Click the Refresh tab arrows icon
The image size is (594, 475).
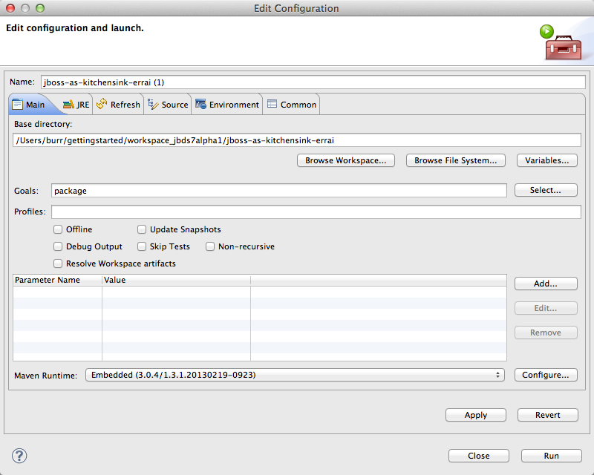click(x=102, y=104)
